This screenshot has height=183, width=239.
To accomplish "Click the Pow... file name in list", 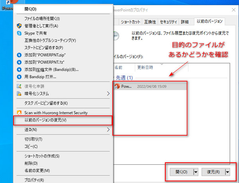I will click(x=126, y=86).
